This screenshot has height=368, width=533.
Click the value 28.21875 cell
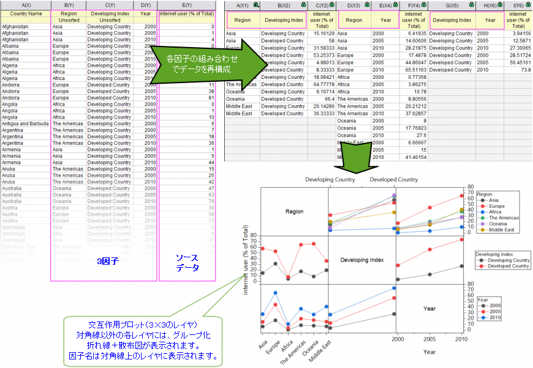[414, 48]
